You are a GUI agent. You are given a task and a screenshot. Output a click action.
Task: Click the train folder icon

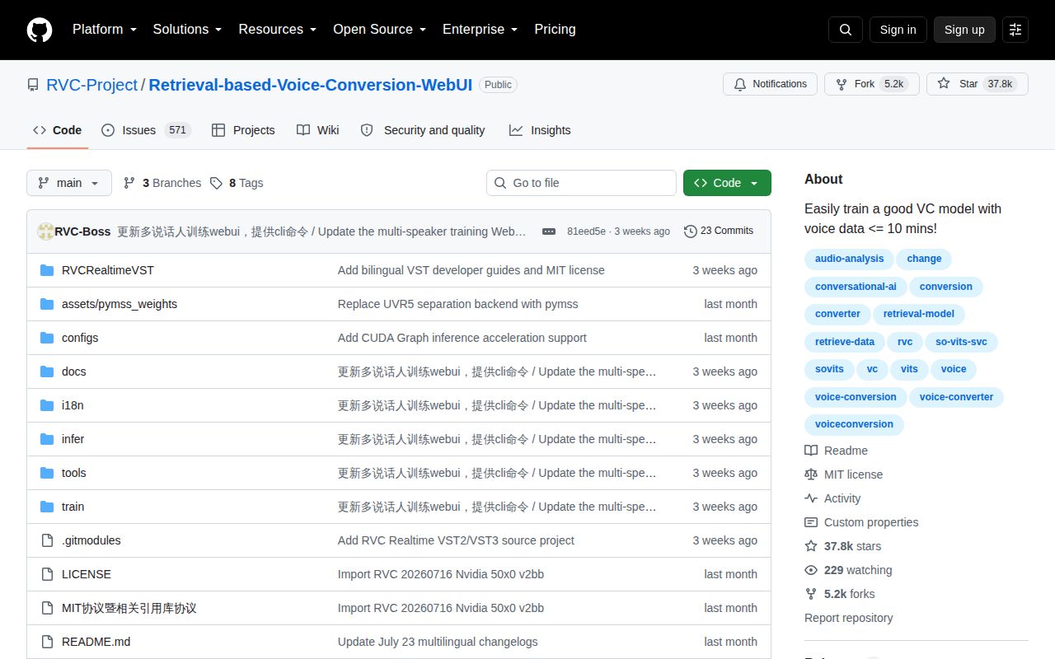[x=47, y=507]
